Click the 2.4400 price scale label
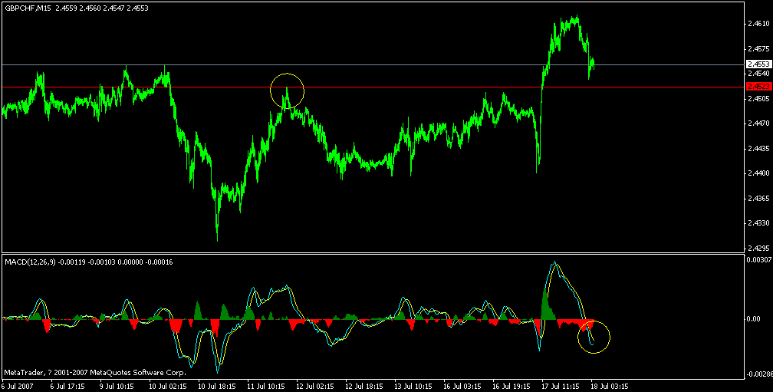The height and width of the screenshot is (392, 773). click(757, 173)
